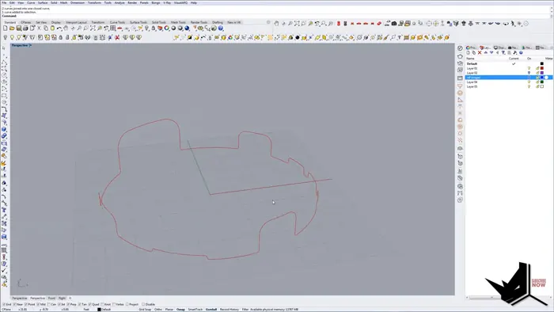Toggle Gumball in status bar
The image size is (554, 312).
point(211,309)
